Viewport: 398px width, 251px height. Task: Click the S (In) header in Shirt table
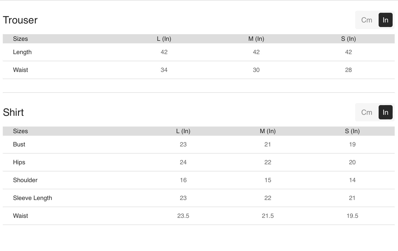352,131
